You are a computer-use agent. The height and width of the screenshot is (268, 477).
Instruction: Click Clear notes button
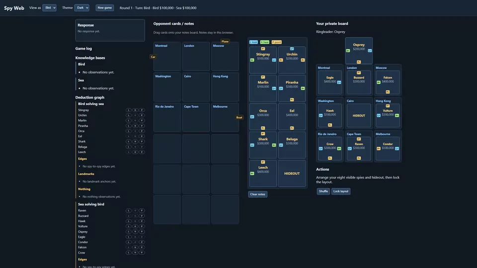pos(258,194)
